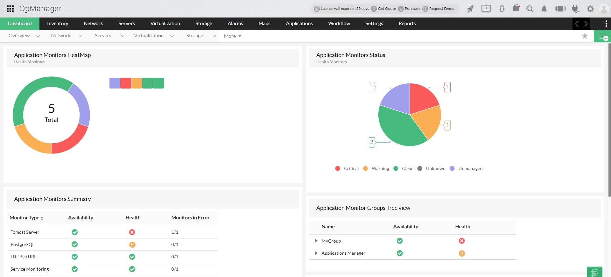This screenshot has height=277, width=611.
Task: Click the rocket quick-start icon
Action: 470,9
